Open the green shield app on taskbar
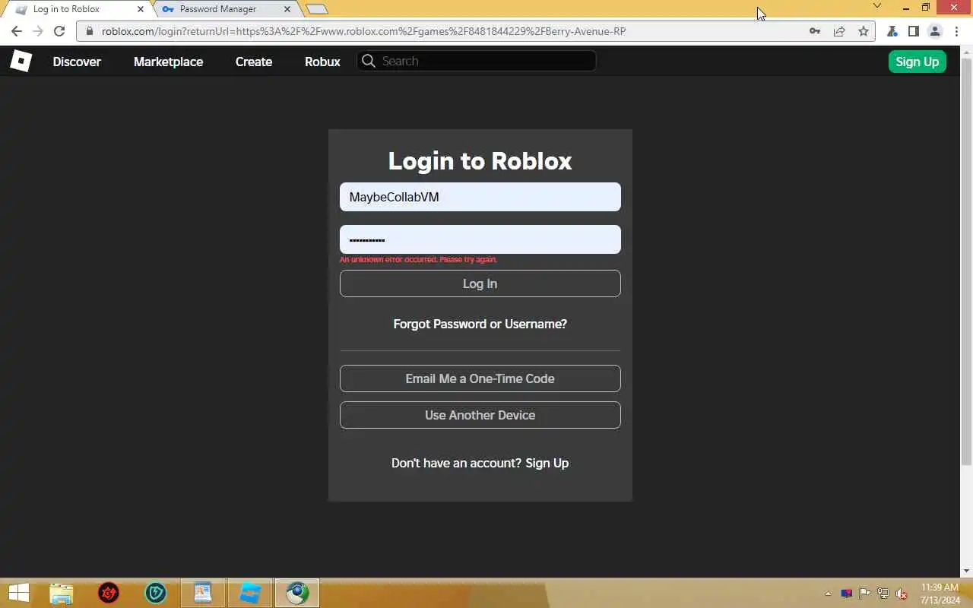This screenshot has height=608, width=973. tap(156, 593)
